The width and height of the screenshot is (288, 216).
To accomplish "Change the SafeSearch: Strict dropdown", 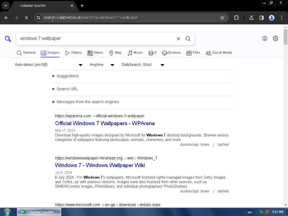I will pos(143,65).
